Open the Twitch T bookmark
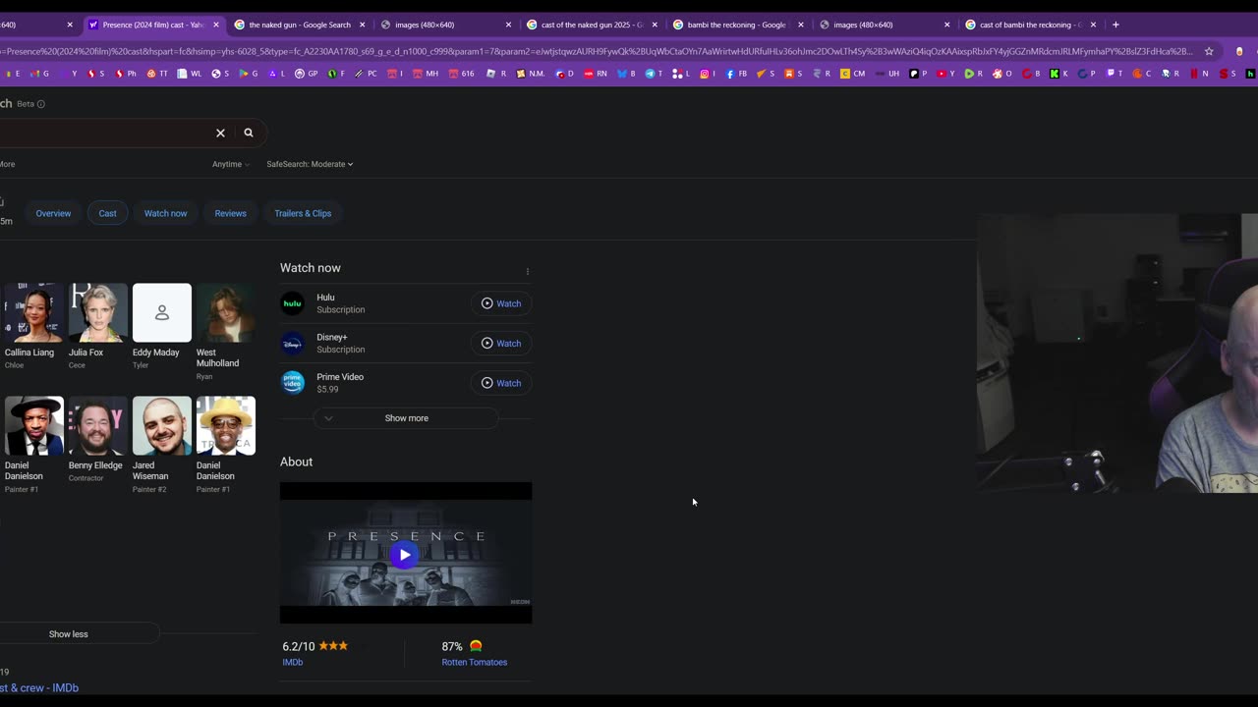1258x707 pixels. click(1115, 73)
